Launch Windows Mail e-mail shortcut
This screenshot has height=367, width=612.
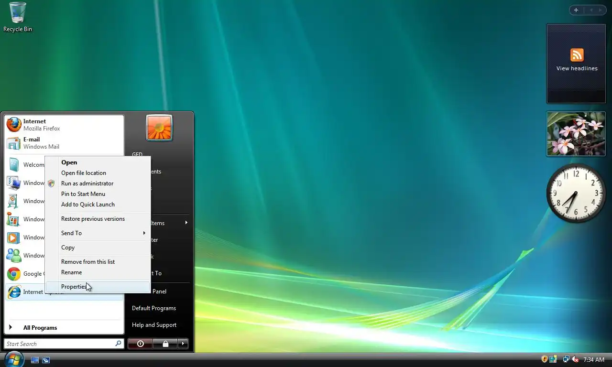[64, 143]
